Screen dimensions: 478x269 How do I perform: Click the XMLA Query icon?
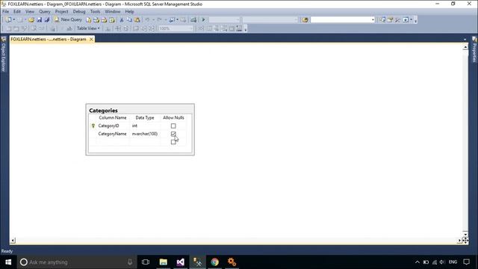(x=112, y=20)
